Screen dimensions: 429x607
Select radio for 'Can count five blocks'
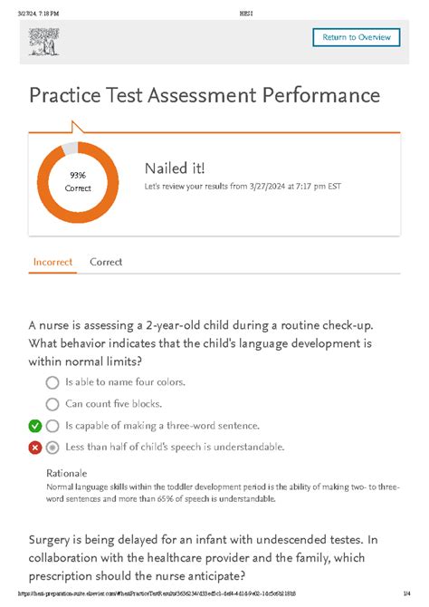[52, 405]
